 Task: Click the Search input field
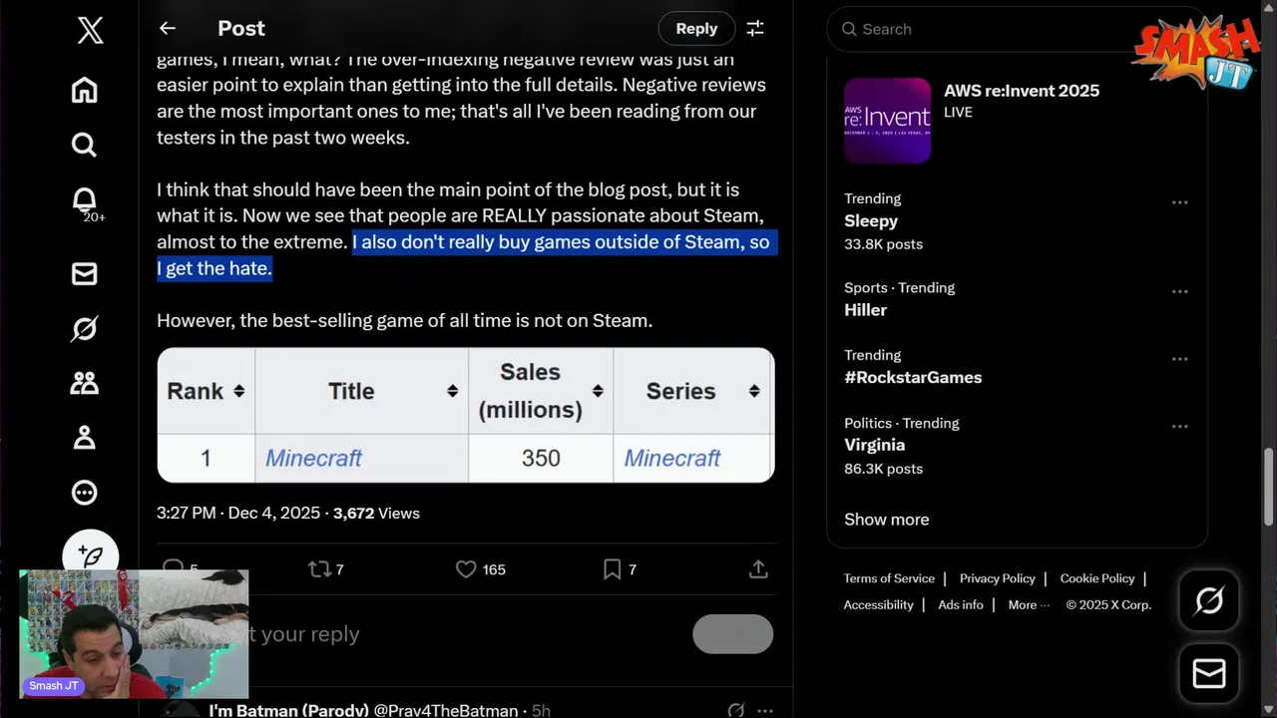tap(988, 29)
